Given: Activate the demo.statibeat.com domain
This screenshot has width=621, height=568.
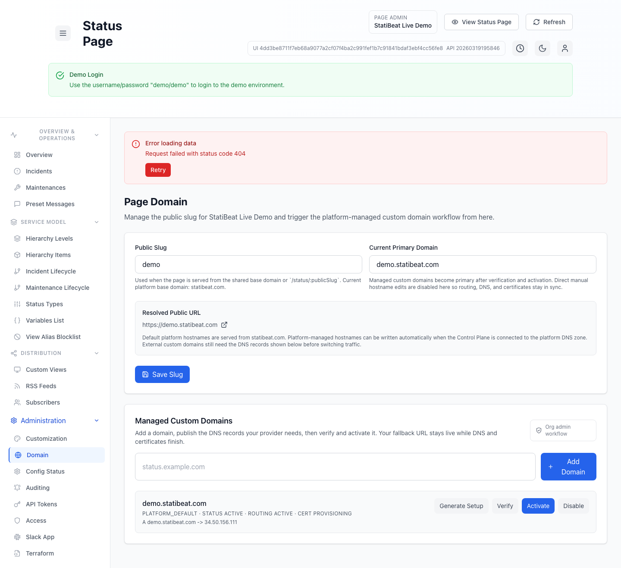Looking at the screenshot, I should (x=538, y=506).
